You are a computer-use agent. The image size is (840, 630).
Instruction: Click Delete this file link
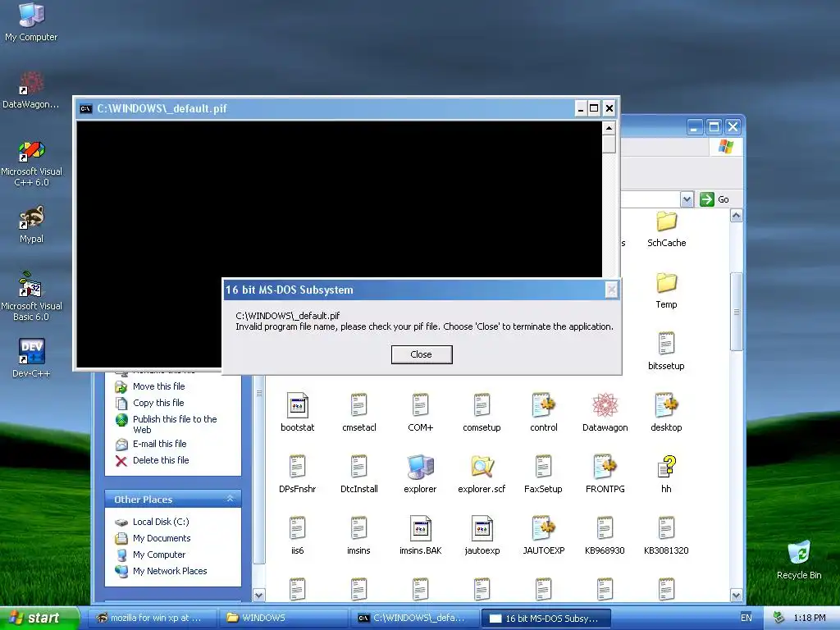[x=161, y=460]
